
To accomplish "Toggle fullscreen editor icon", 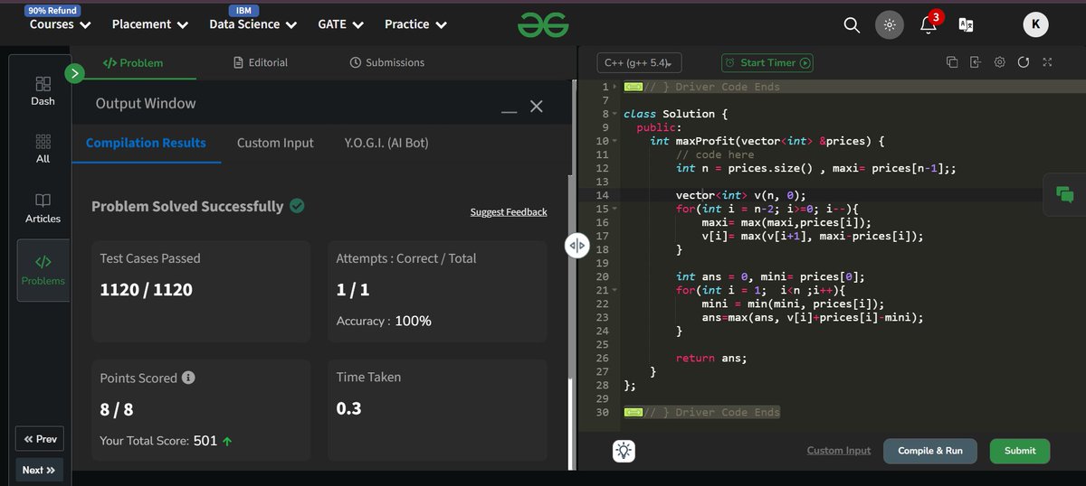I will (1047, 62).
